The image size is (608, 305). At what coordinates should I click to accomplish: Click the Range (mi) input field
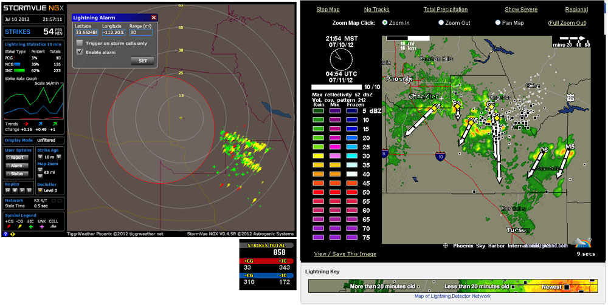click(x=140, y=33)
